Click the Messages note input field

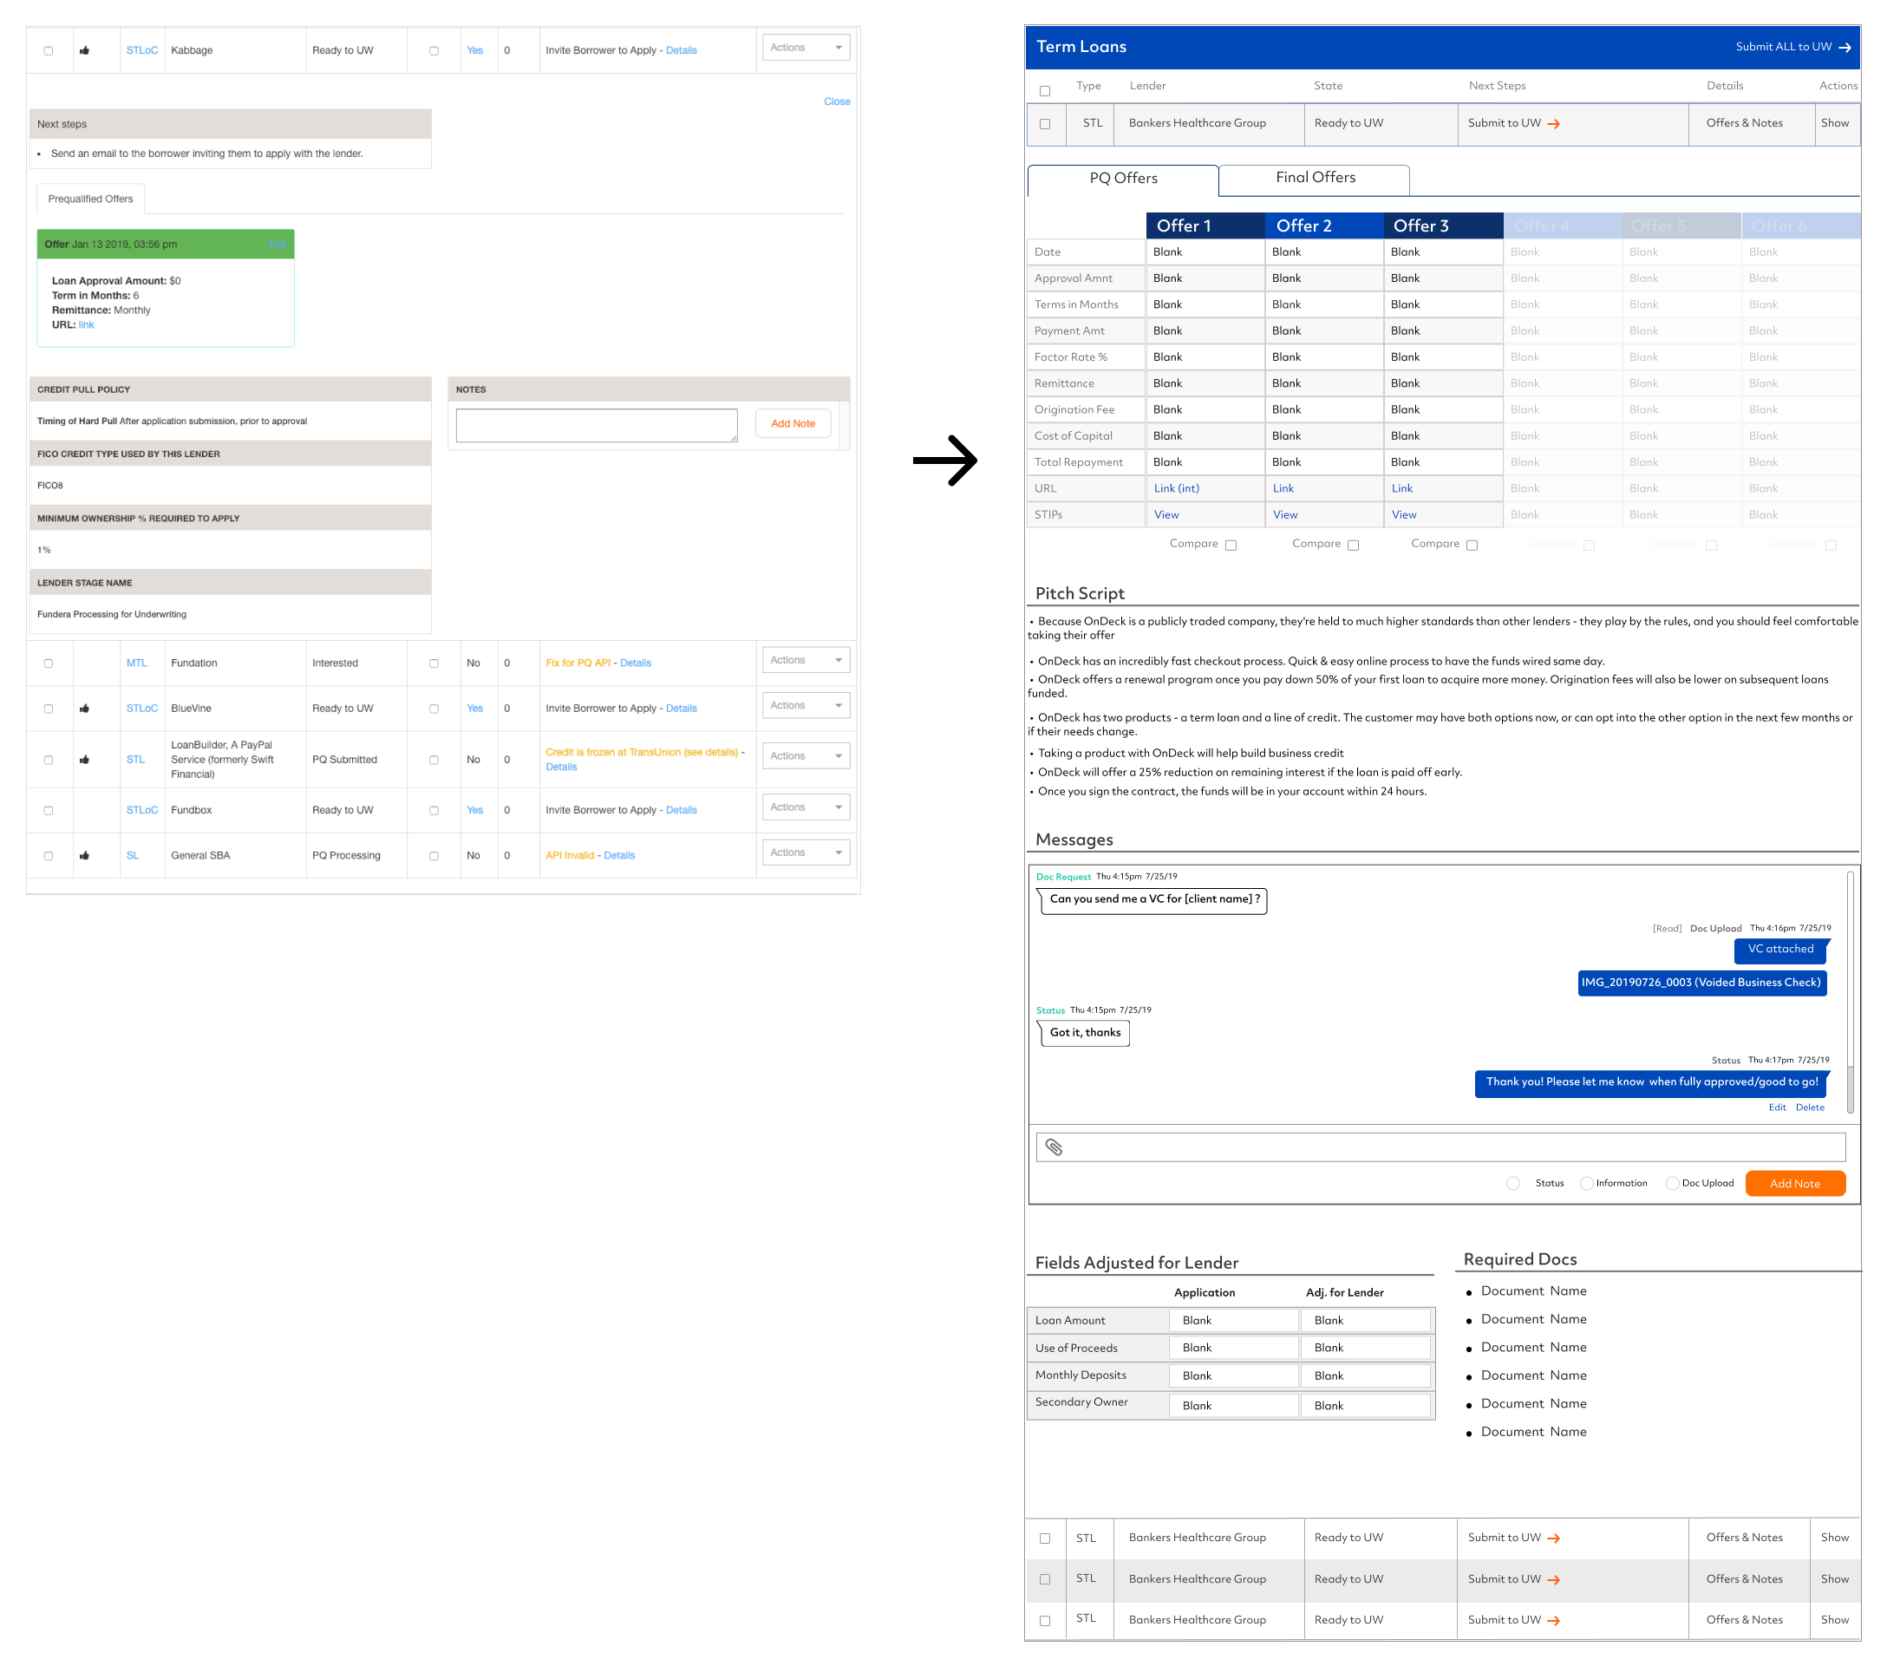[x=1440, y=1147]
